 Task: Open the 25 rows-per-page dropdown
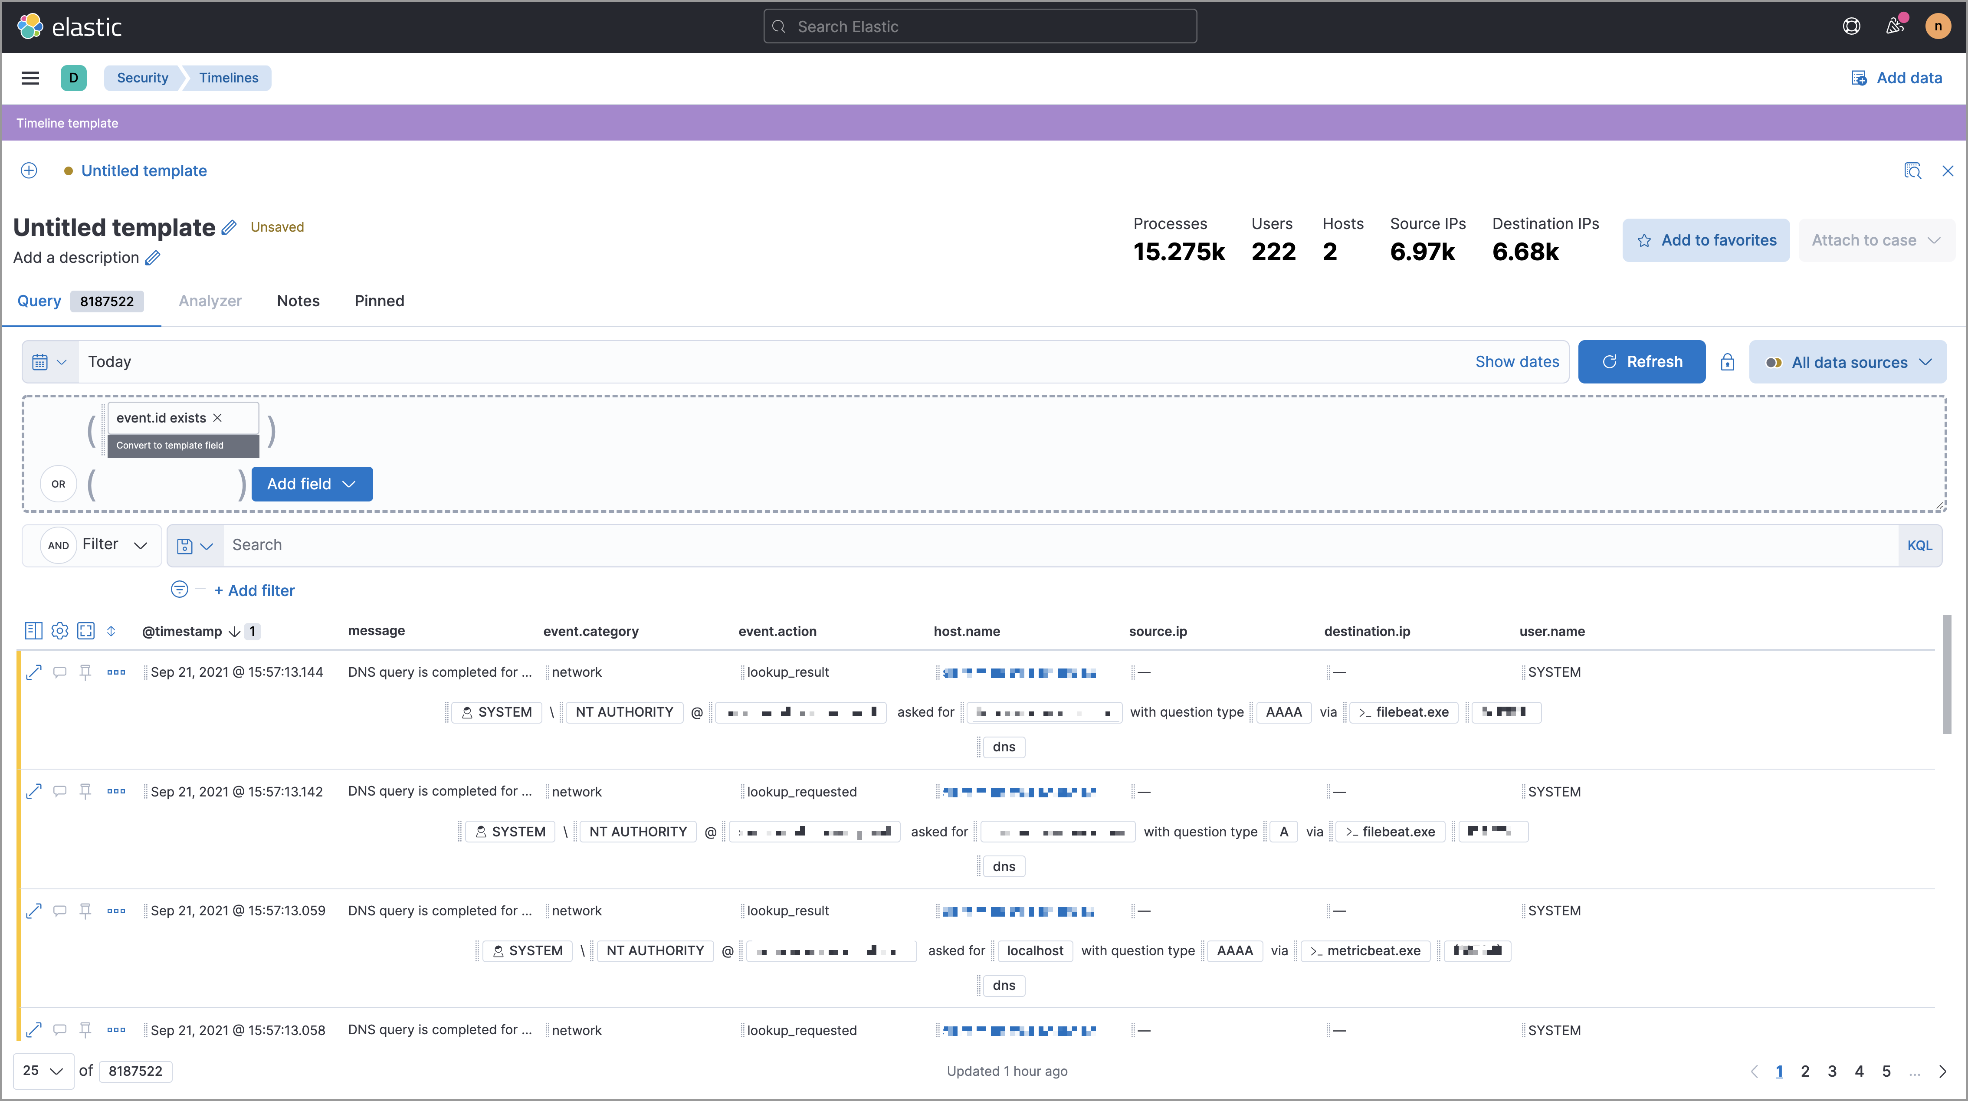click(x=43, y=1071)
